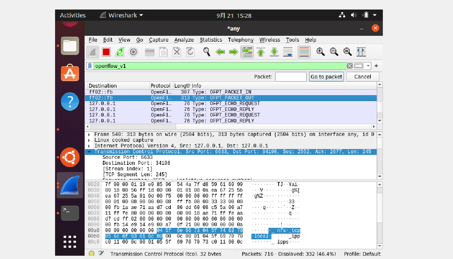Expand the Frame 540 tree row
Screen dimensions: 453x259
click(x=89, y=134)
